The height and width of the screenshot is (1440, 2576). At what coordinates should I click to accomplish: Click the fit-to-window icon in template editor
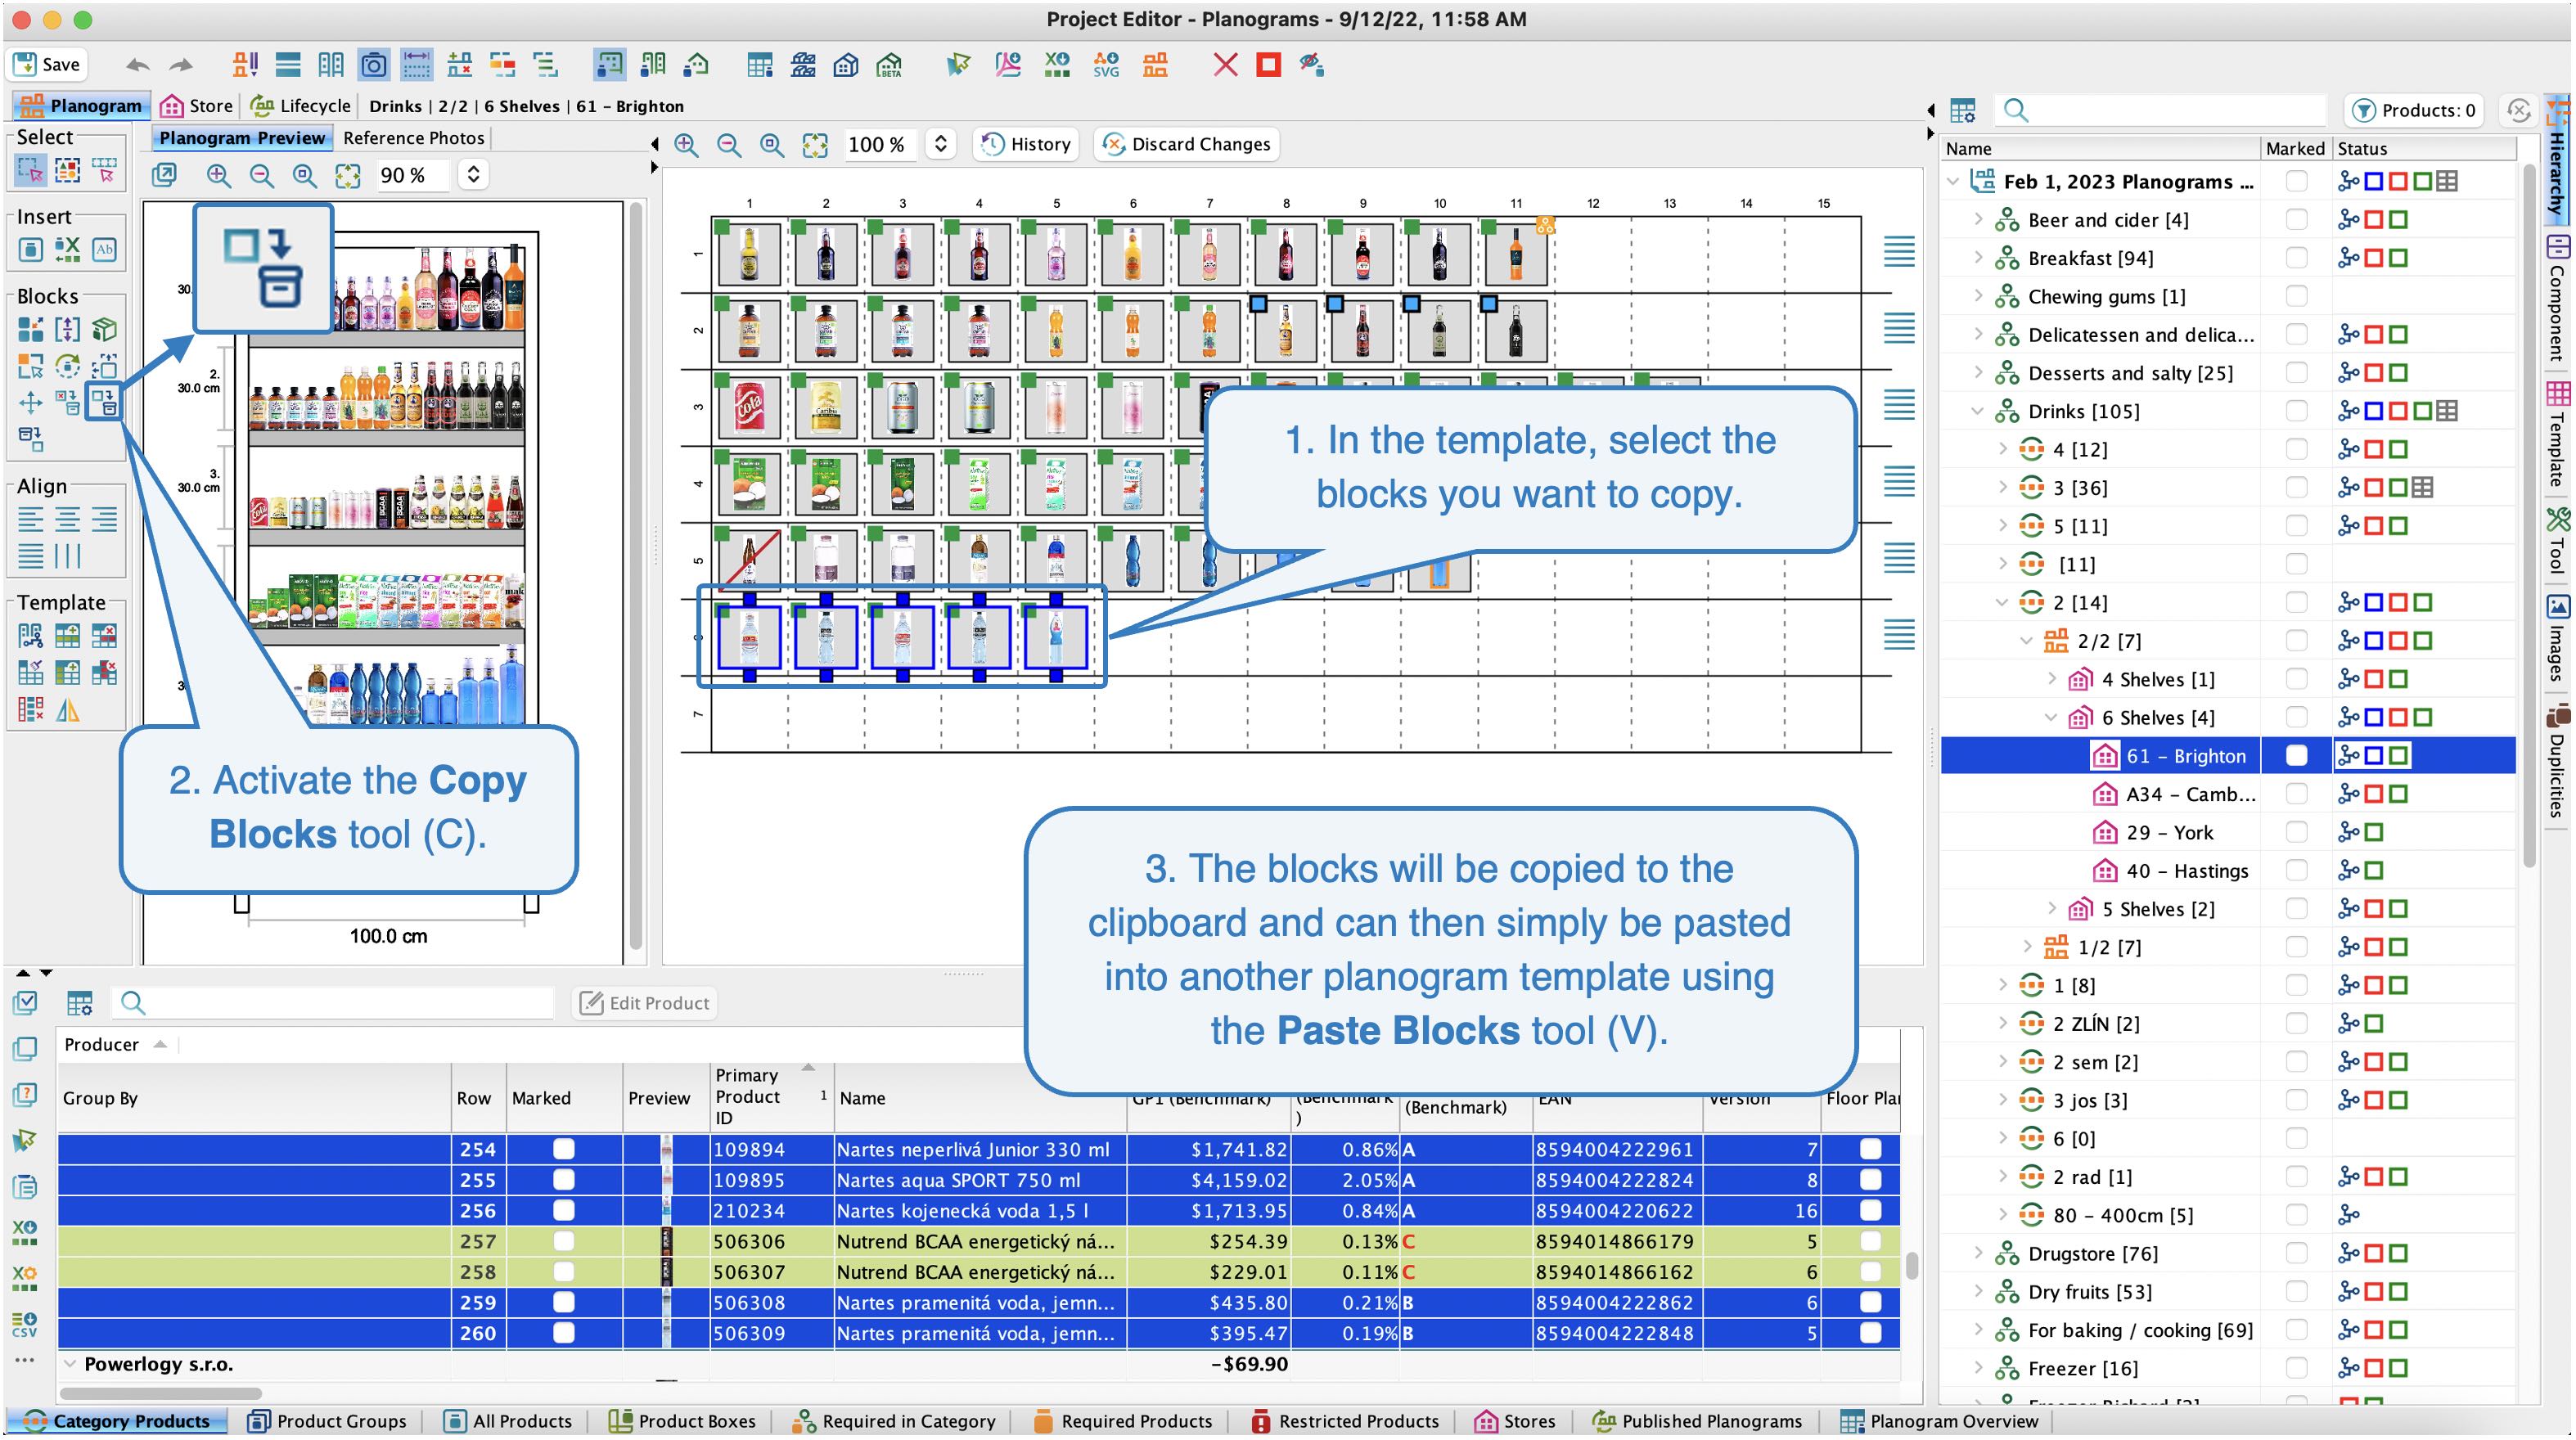point(815,145)
